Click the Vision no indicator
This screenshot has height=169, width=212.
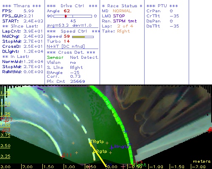[x=73, y=63]
